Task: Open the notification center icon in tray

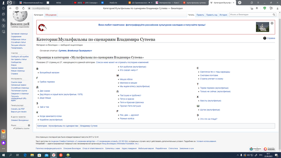Action: [277, 155]
